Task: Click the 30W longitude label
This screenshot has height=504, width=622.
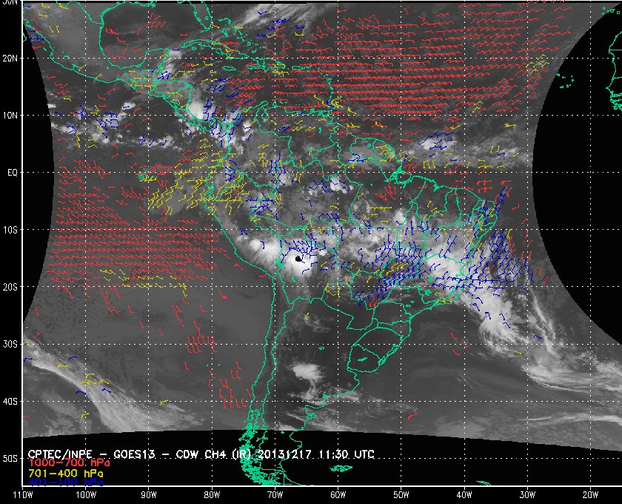Action: click(x=527, y=495)
